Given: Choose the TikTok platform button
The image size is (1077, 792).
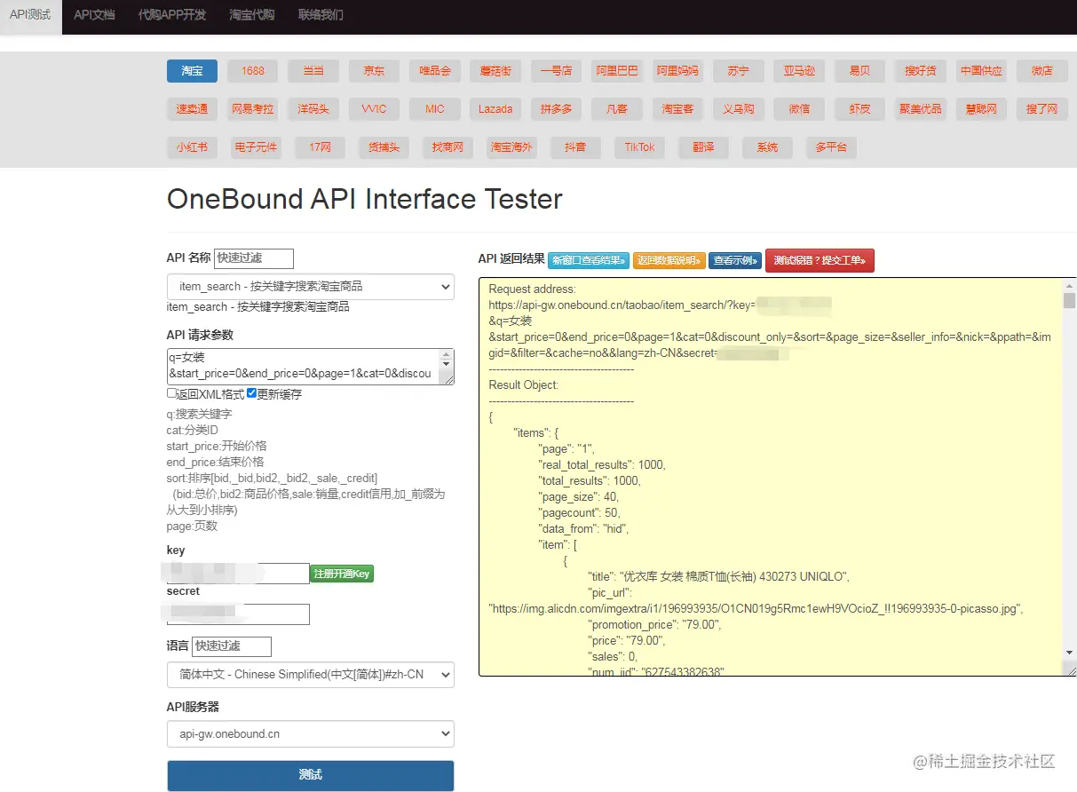Looking at the screenshot, I should click(x=639, y=147).
